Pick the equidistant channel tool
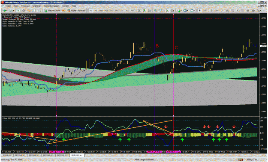The image size is (268, 162). pyautogui.click(x=227, y=11)
